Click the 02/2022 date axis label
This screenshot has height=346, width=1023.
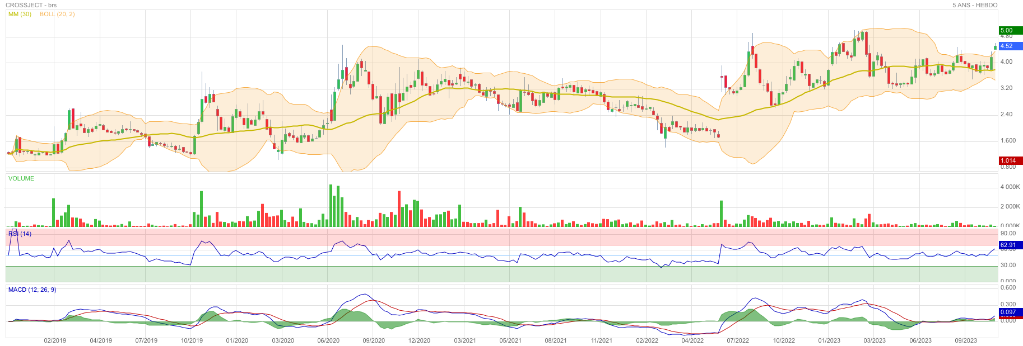coord(647,340)
